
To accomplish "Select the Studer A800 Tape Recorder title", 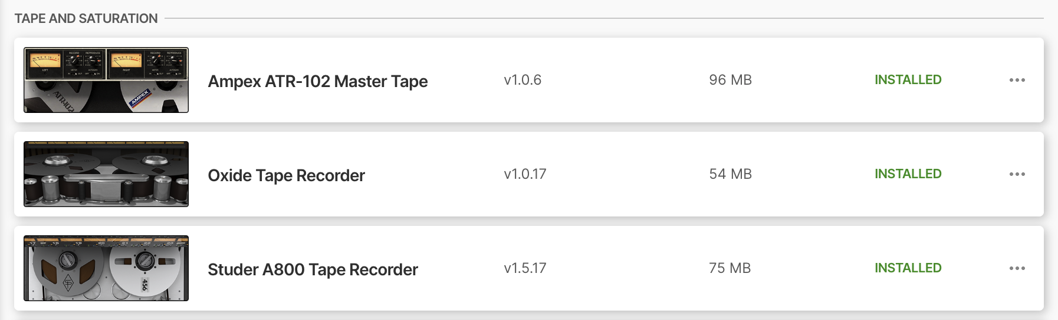I will 313,269.
